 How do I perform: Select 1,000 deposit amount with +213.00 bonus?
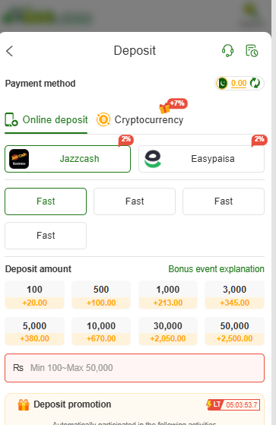(168, 295)
